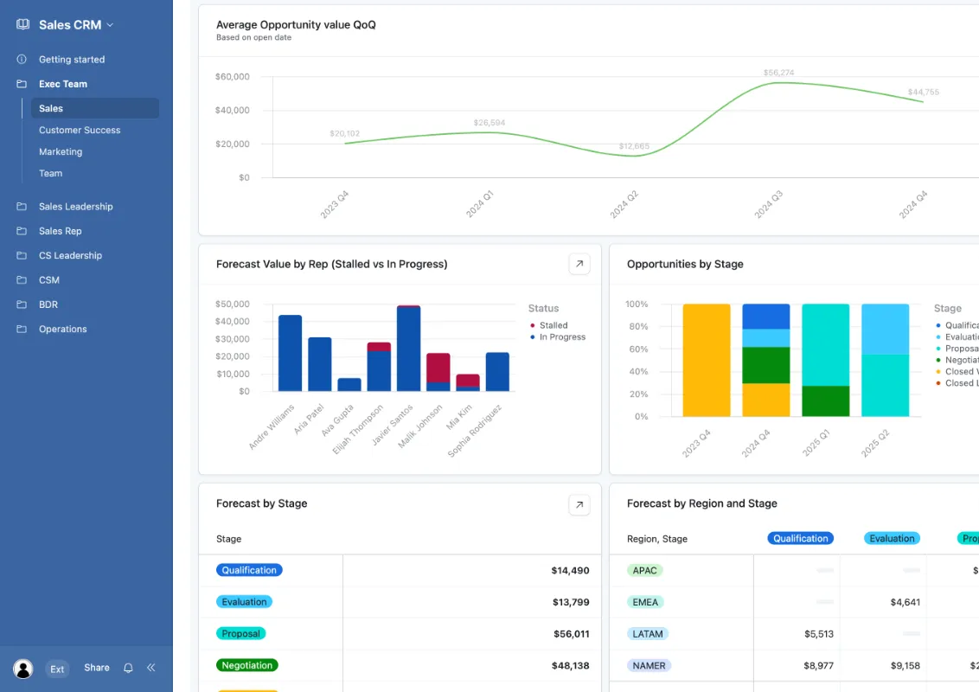Image resolution: width=979 pixels, height=692 pixels.
Task: Click the Sales Leadership folder icon
Action: pyautogui.click(x=21, y=207)
